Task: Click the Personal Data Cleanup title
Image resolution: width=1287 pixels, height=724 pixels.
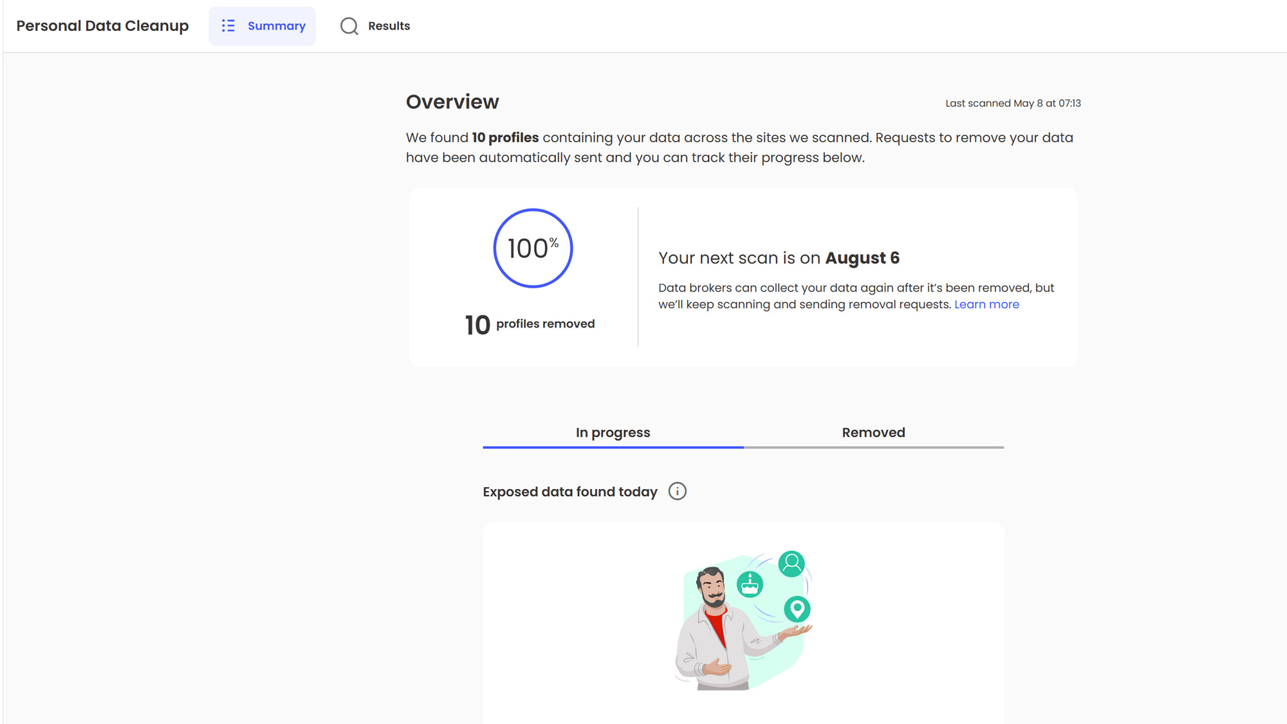Action: [102, 26]
